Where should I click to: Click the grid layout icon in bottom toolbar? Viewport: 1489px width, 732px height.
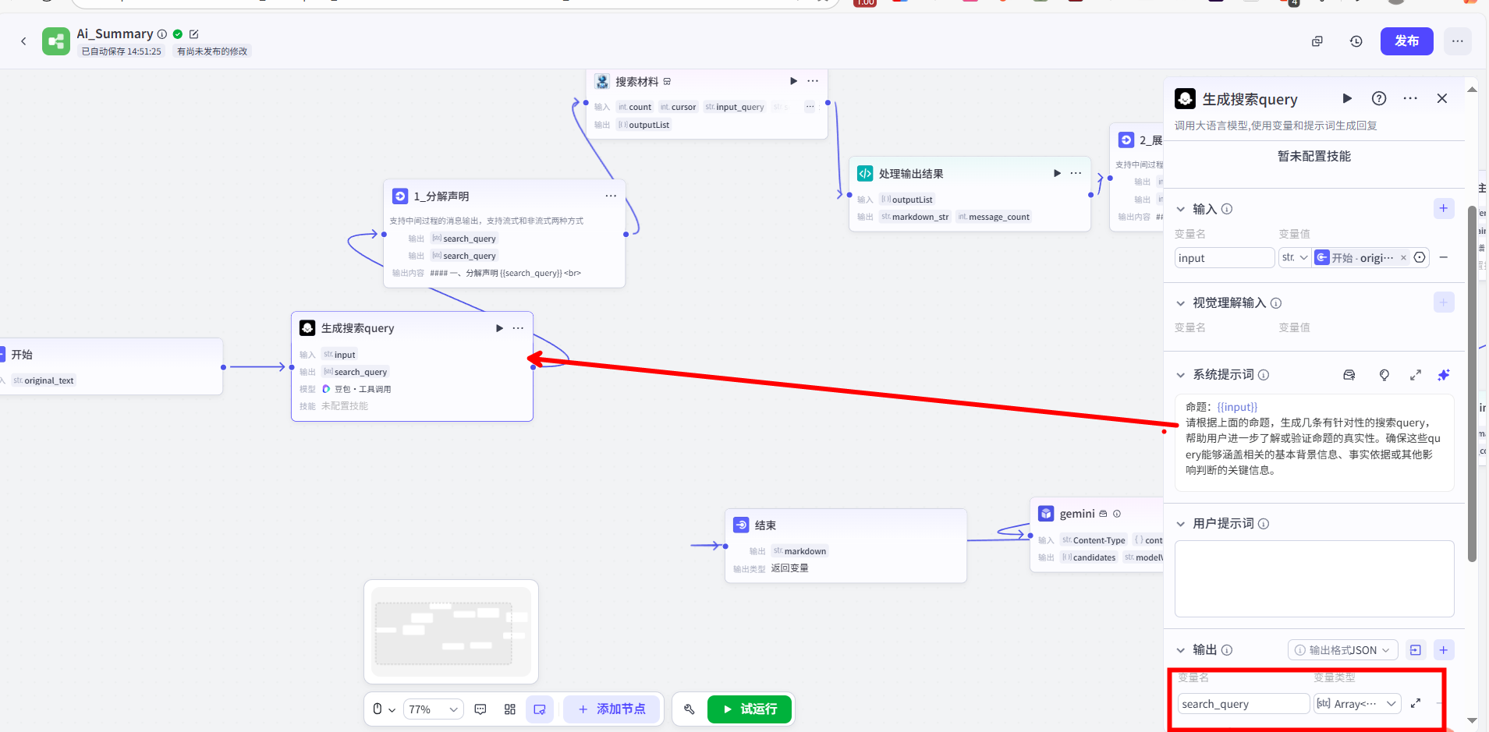pyautogui.click(x=510, y=709)
